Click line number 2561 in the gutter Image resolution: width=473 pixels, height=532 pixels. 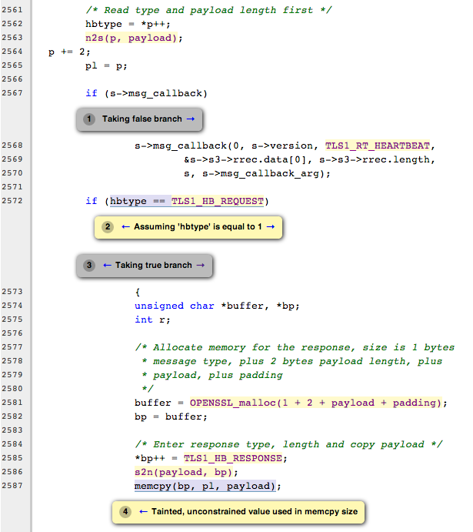click(15, 10)
